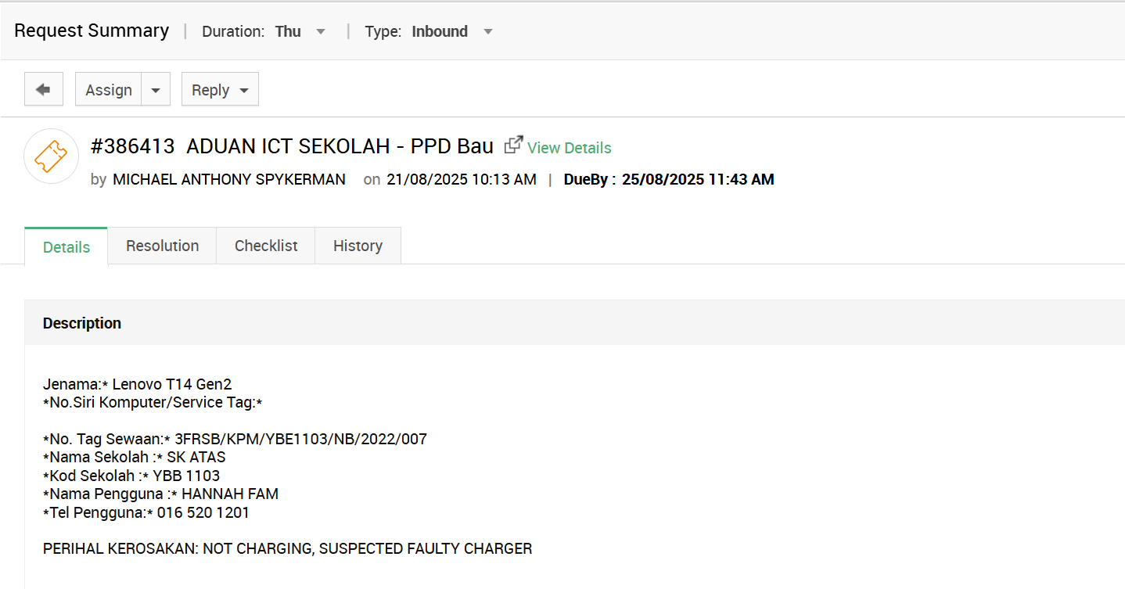
Task: Click the back arrow icon
Action: point(43,89)
